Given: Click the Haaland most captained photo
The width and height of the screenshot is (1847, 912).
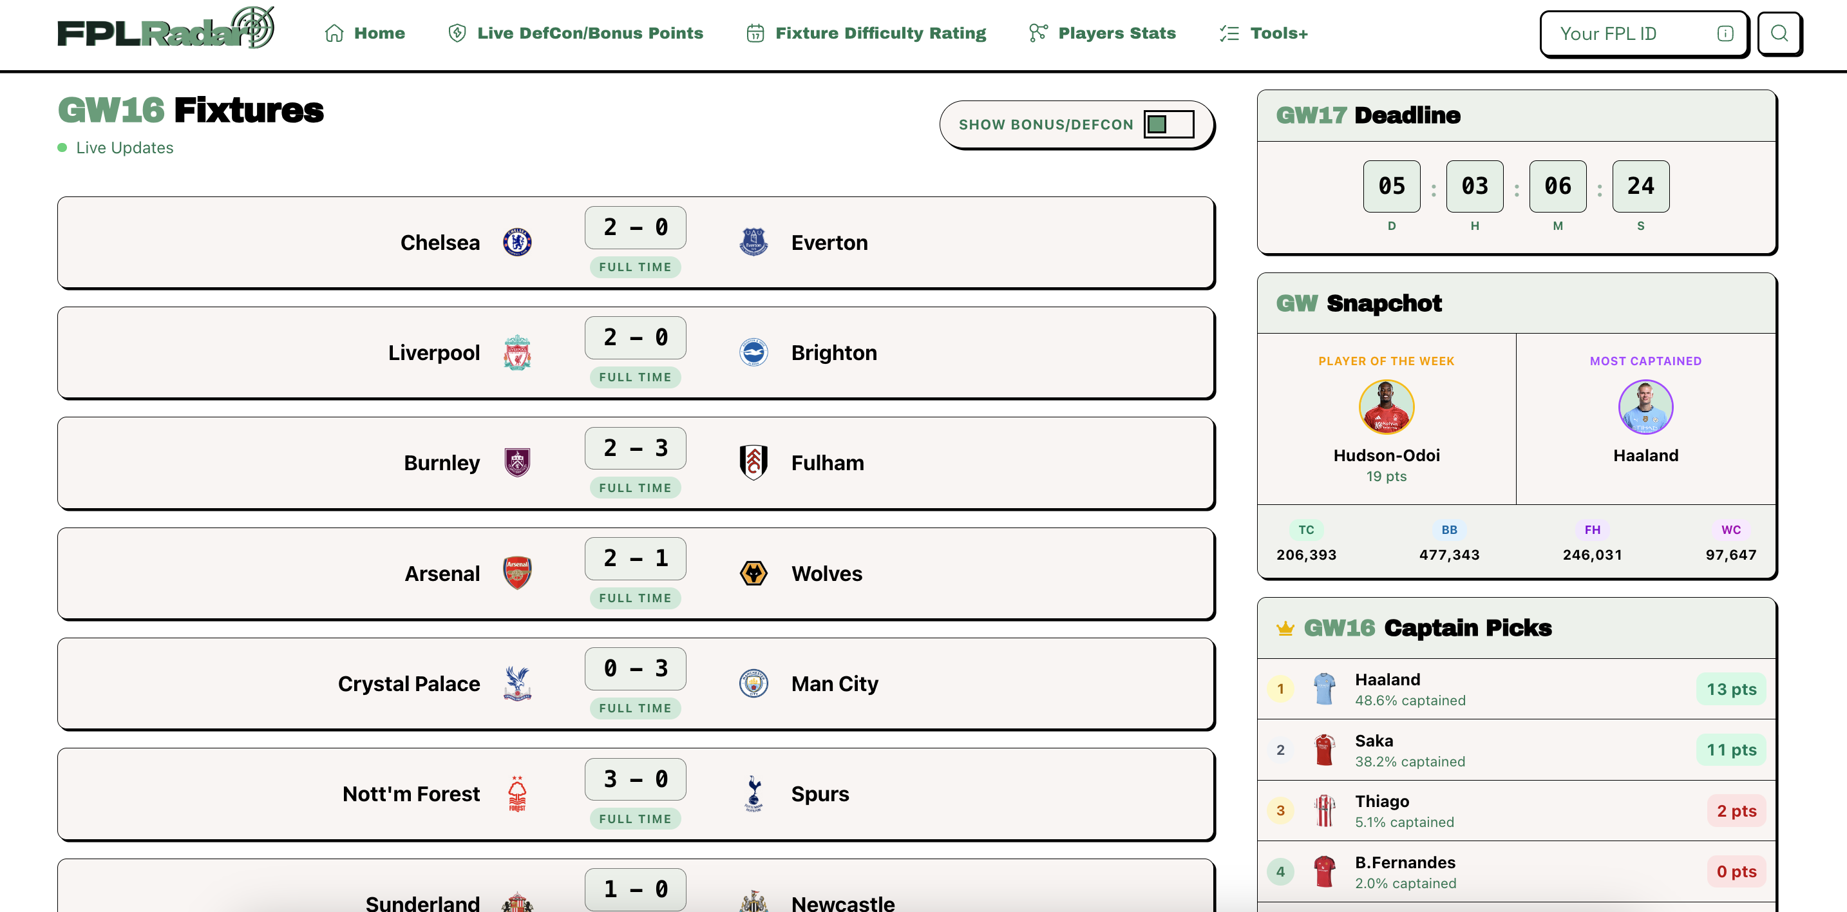Looking at the screenshot, I should pyautogui.click(x=1645, y=406).
